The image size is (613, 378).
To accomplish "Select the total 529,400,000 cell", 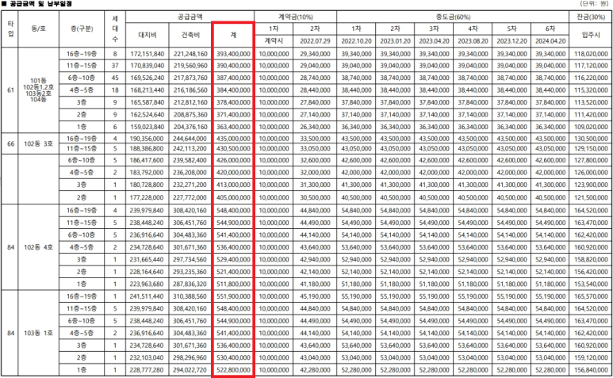I will [x=233, y=259].
